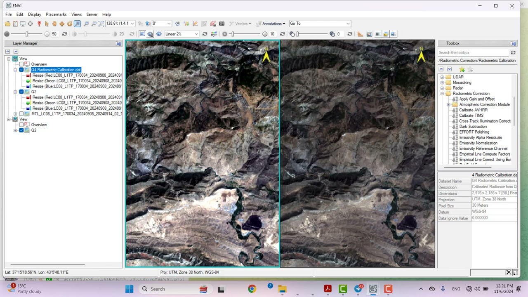
Task: Select the Dark Subtraction tool
Action: click(x=473, y=127)
